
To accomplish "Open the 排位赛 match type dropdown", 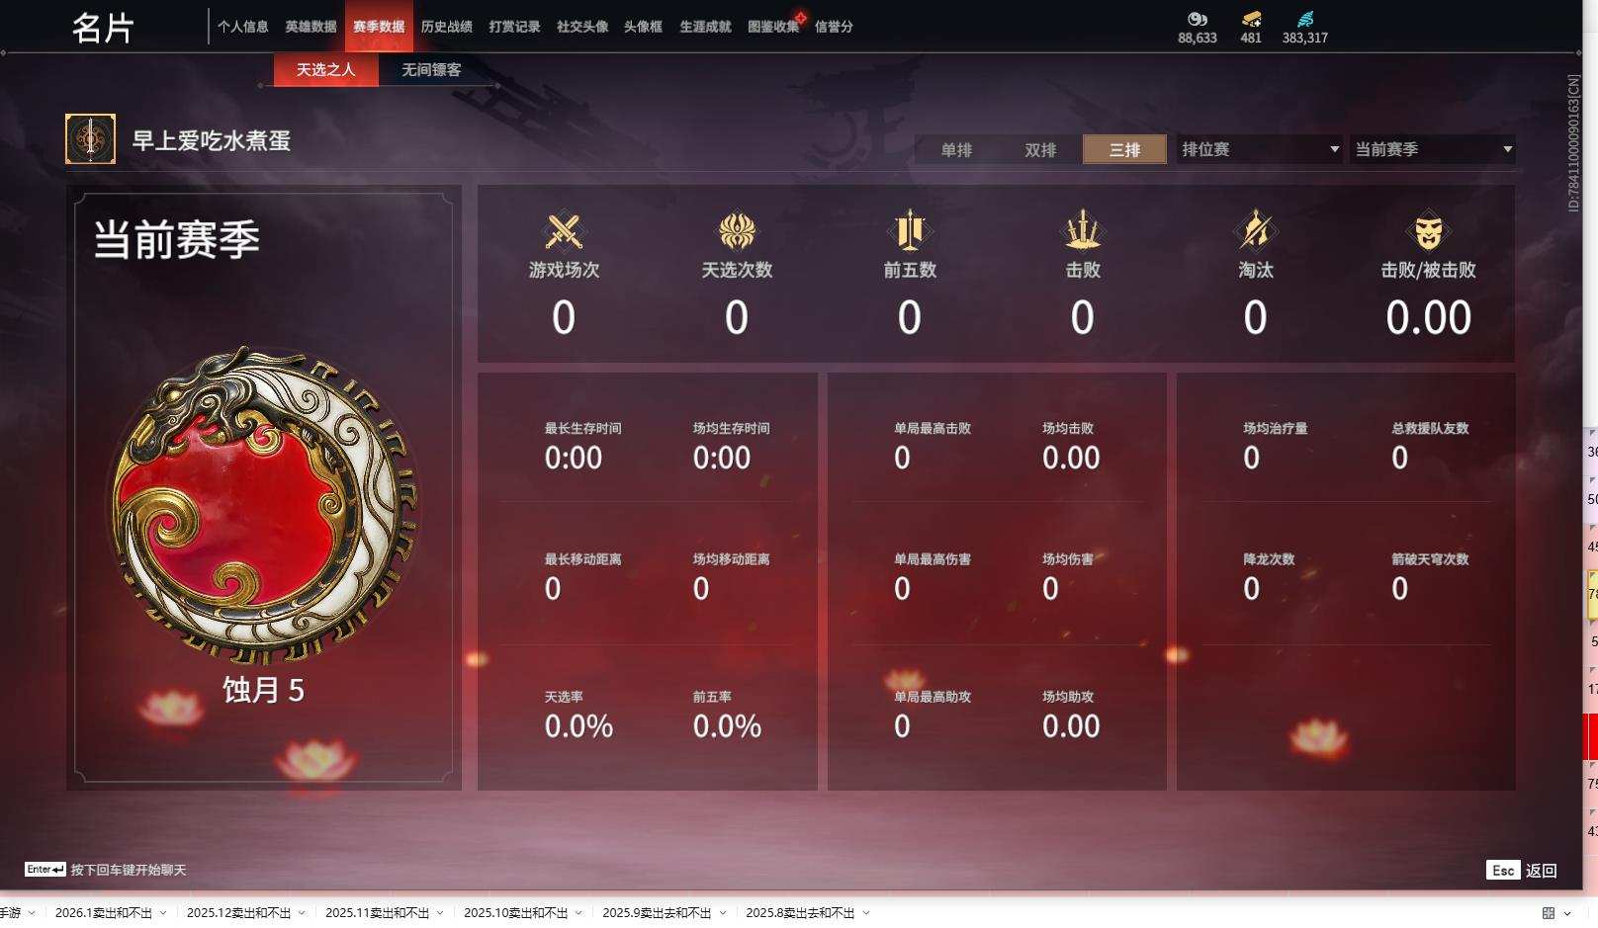I will click(1259, 149).
